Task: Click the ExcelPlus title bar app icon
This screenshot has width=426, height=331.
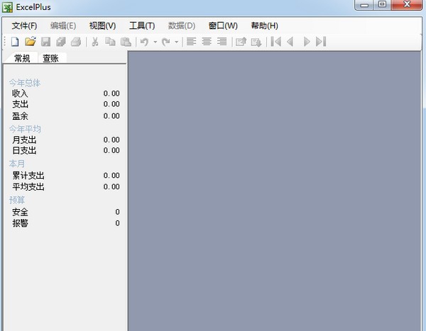Action: click(x=7, y=7)
